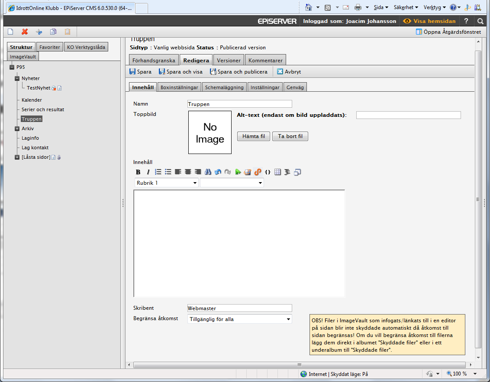Toggle italic formatting in editor

tap(148, 172)
